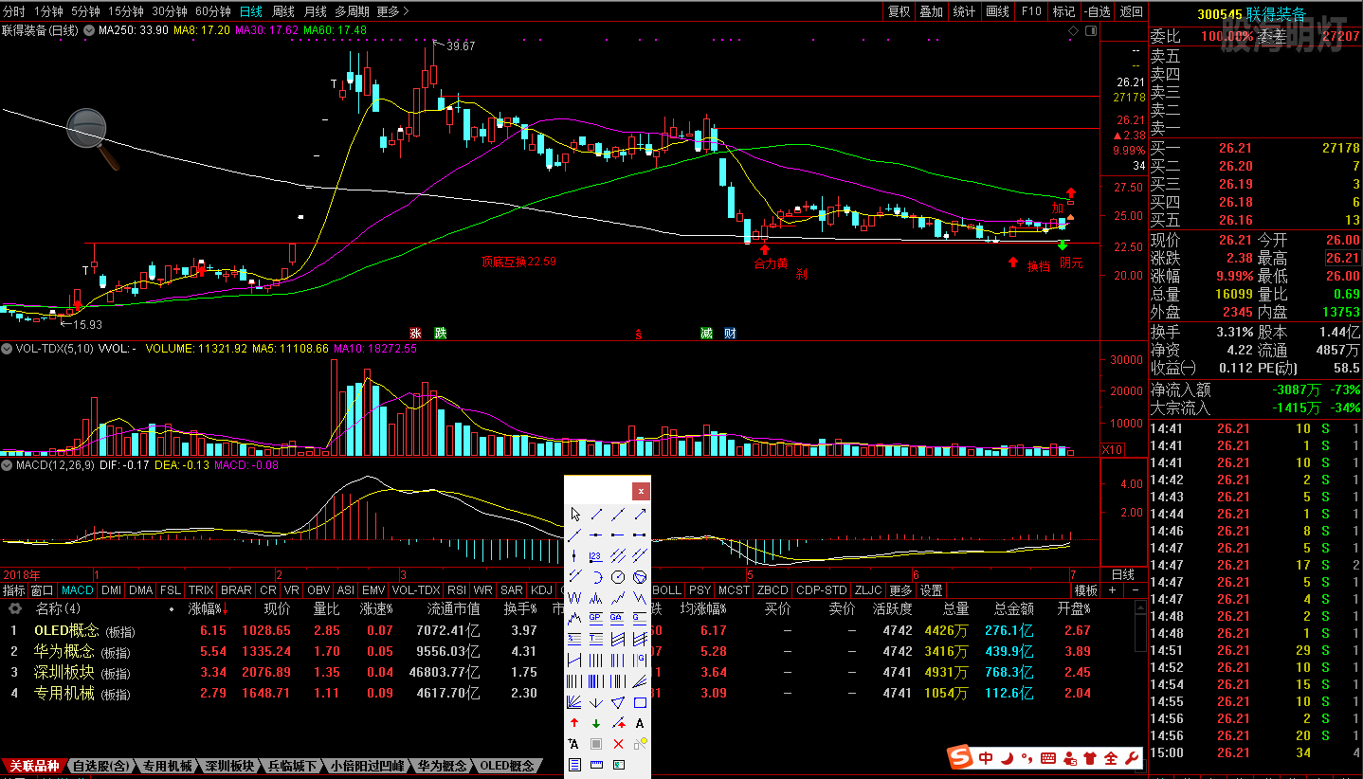This screenshot has width=1363, height=779.
Task: Click the 叠加 overlay button
Action: click(932, 11)
